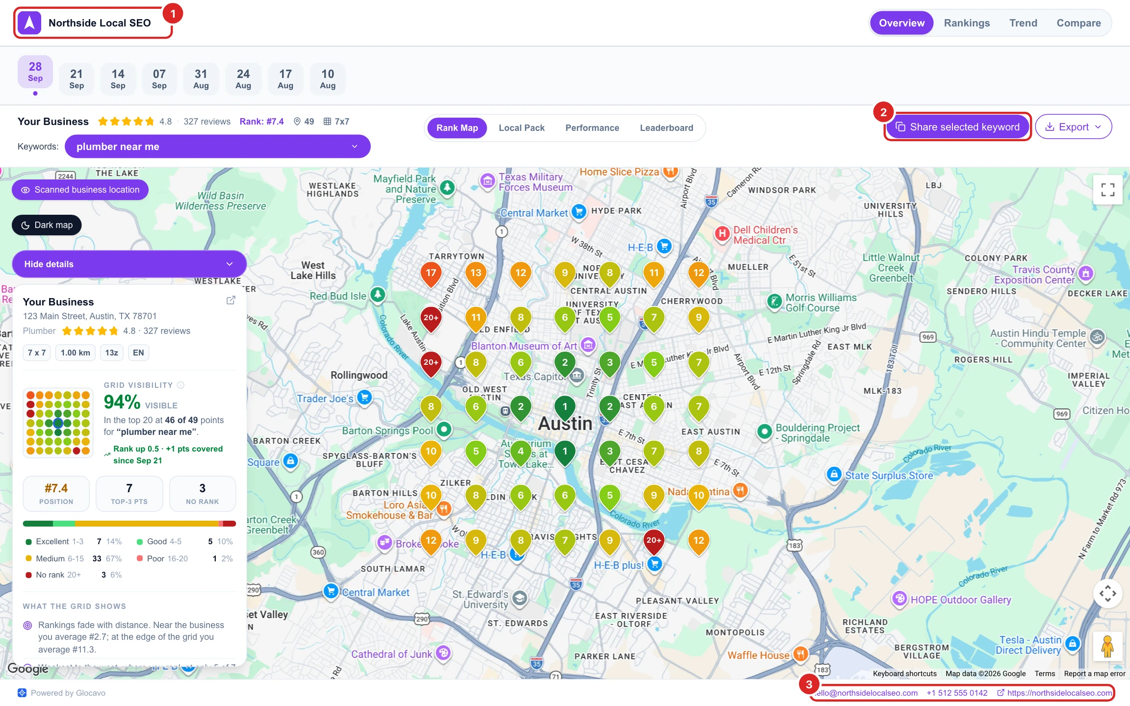Click the map pan control icon
Screen dimensions: 1130x706
click(1107, 594)
